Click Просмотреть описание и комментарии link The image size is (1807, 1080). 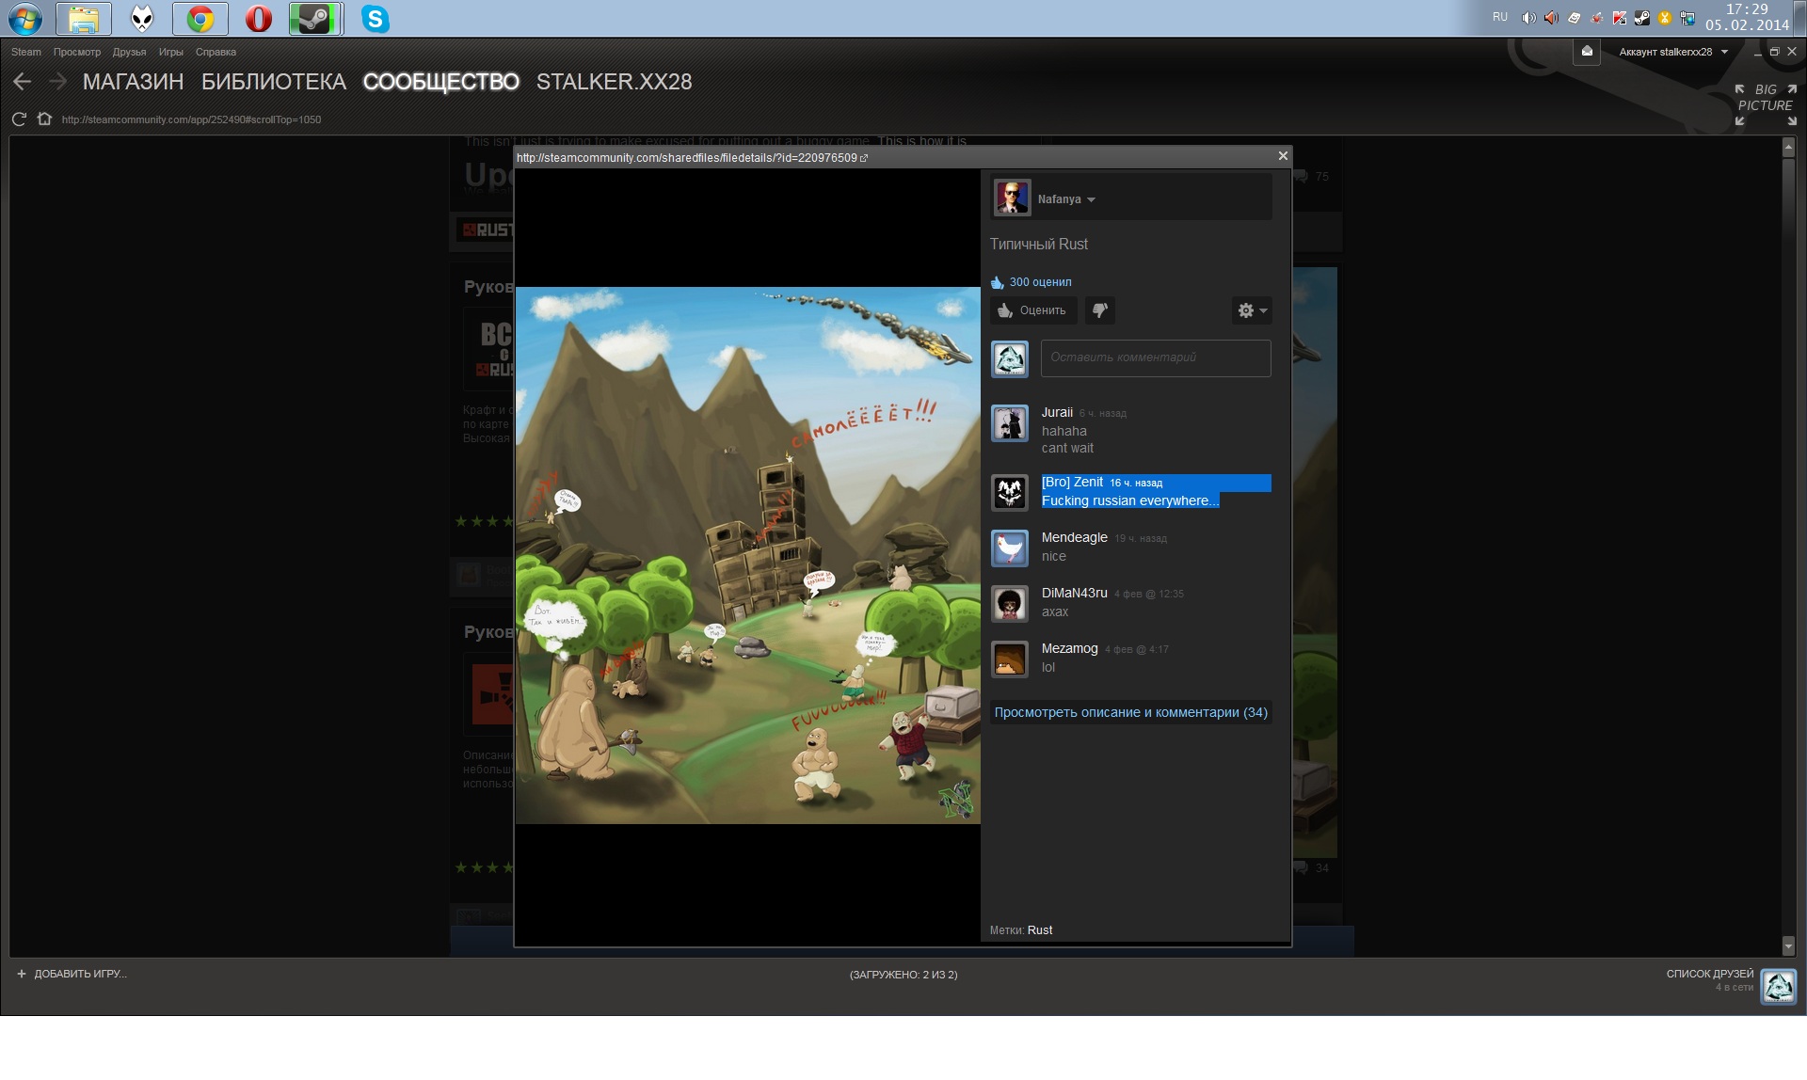tap(1130, 712)
